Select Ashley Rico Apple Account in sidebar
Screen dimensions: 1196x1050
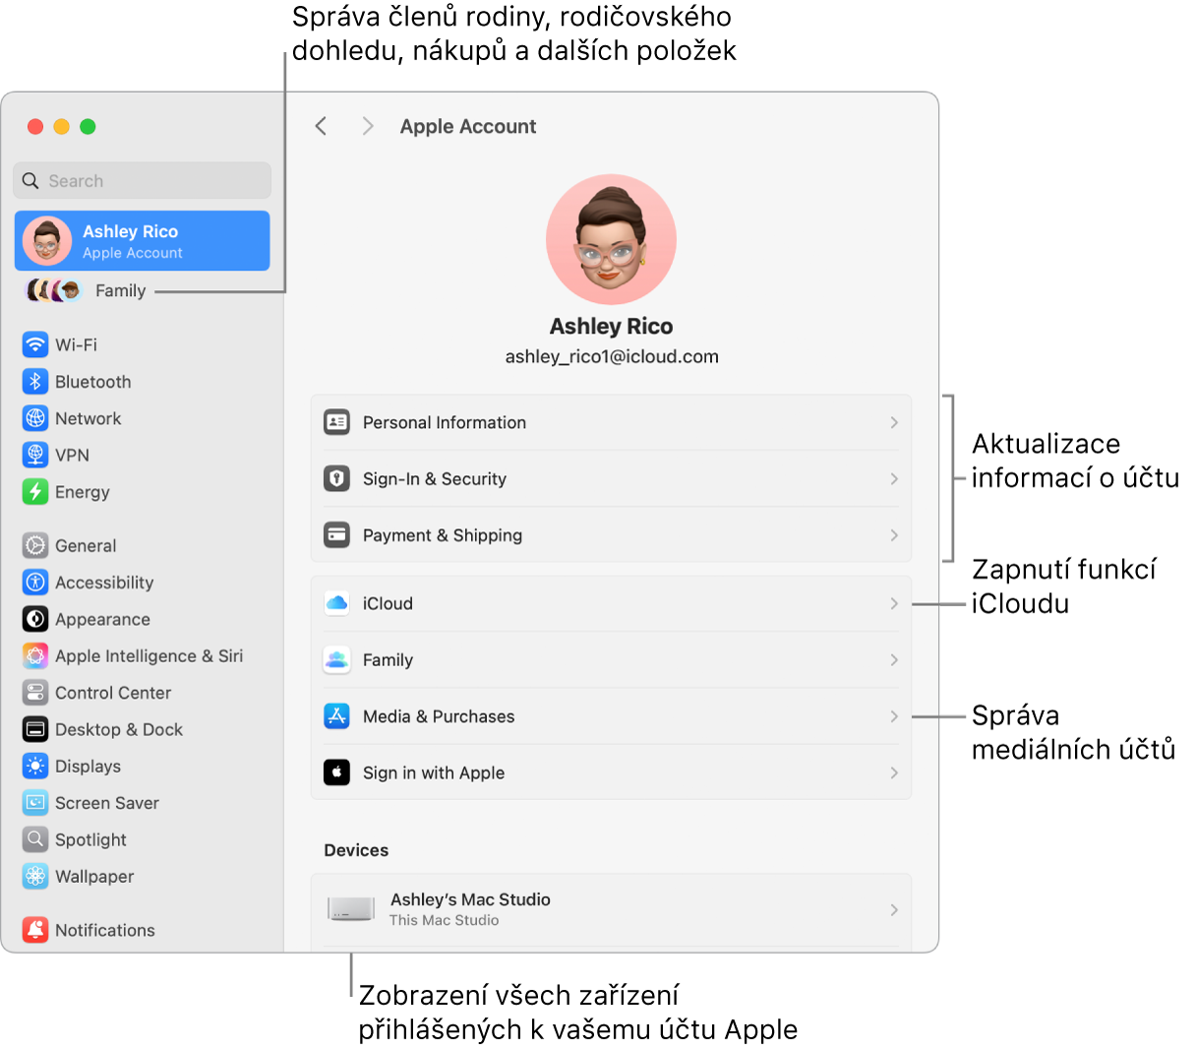[x=142, y=241]
